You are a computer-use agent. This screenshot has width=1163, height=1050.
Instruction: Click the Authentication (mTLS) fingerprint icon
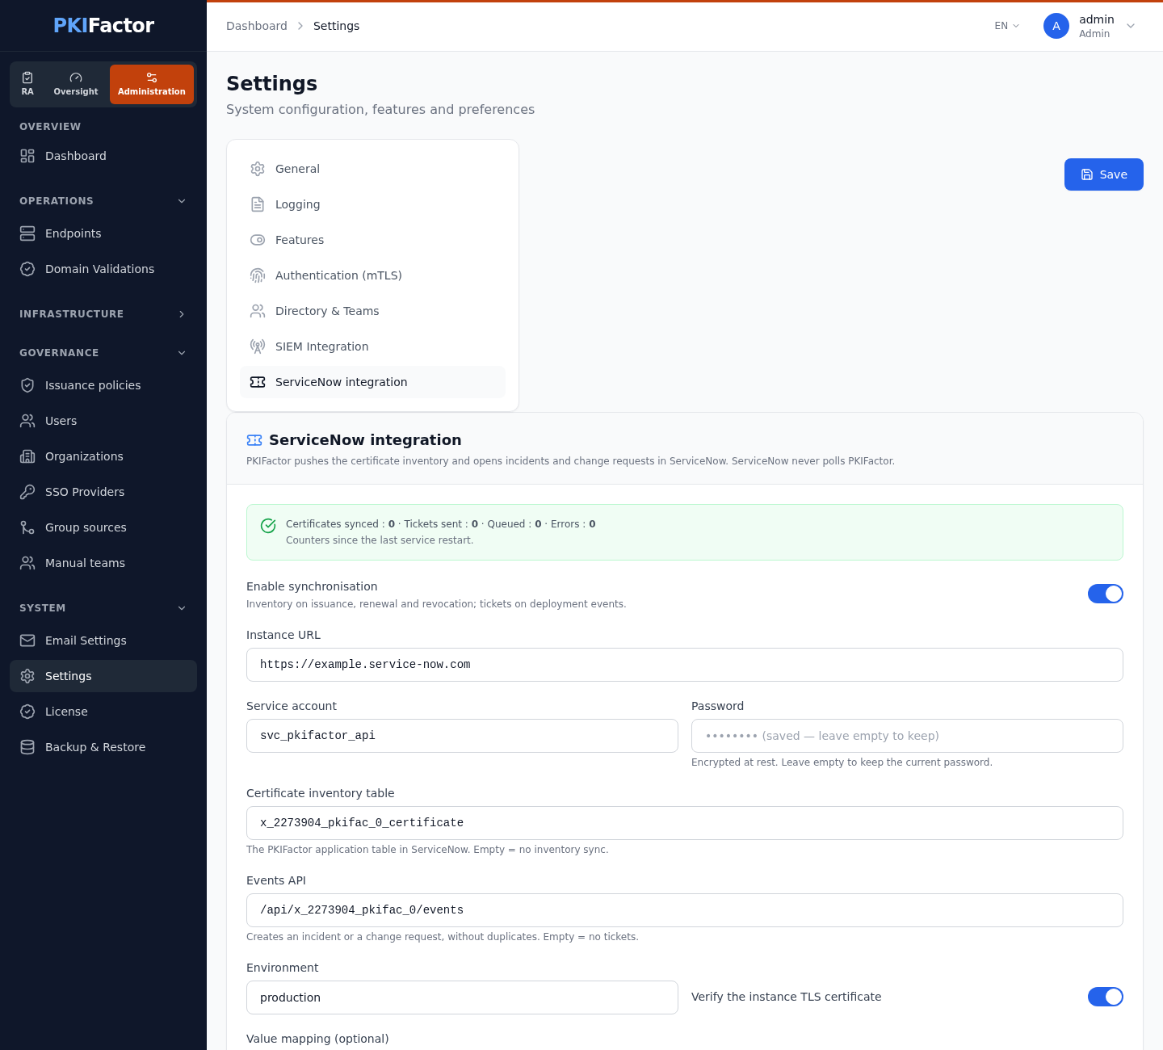258,275
